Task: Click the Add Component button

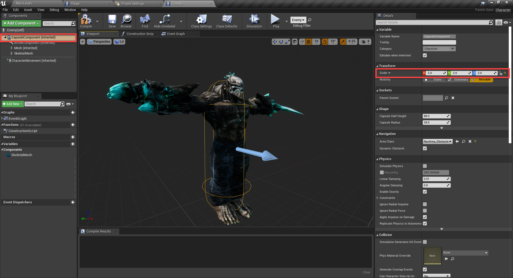Action: [x=21, y=24]
